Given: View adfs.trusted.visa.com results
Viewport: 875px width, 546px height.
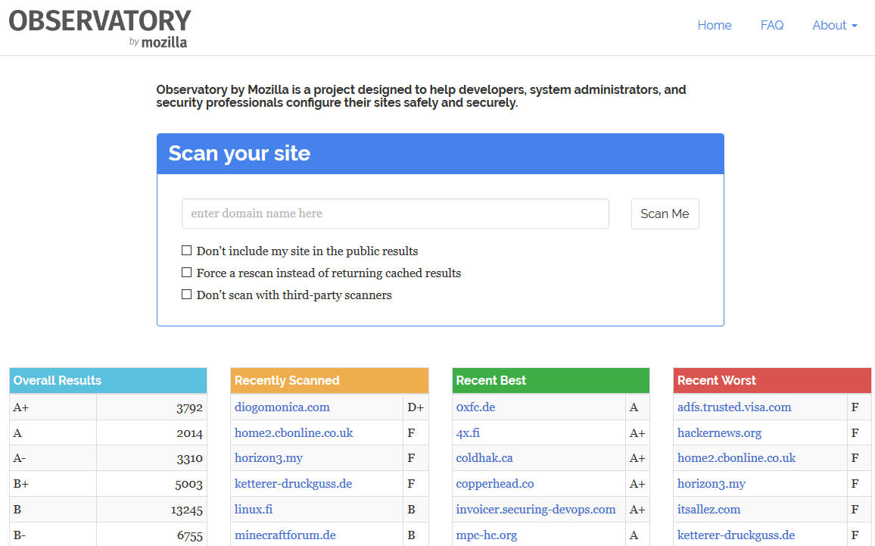Looking at the screenshot, I should coord(733,407).
